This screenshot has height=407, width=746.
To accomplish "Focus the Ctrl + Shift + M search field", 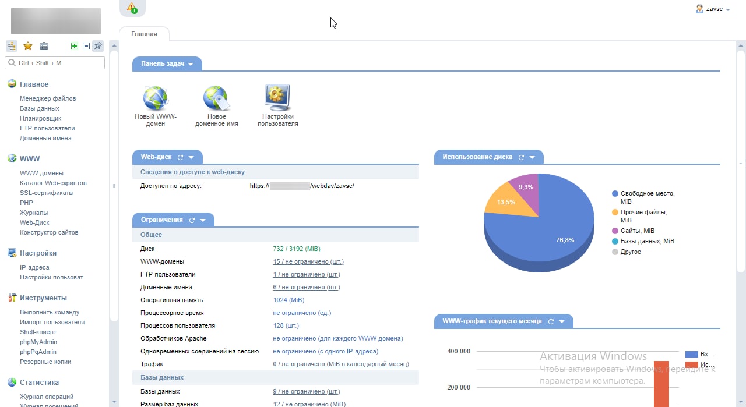I will [55, 63].
